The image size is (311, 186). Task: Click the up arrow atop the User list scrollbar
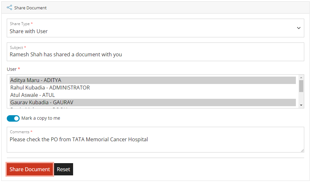click(x=301, y=77)
